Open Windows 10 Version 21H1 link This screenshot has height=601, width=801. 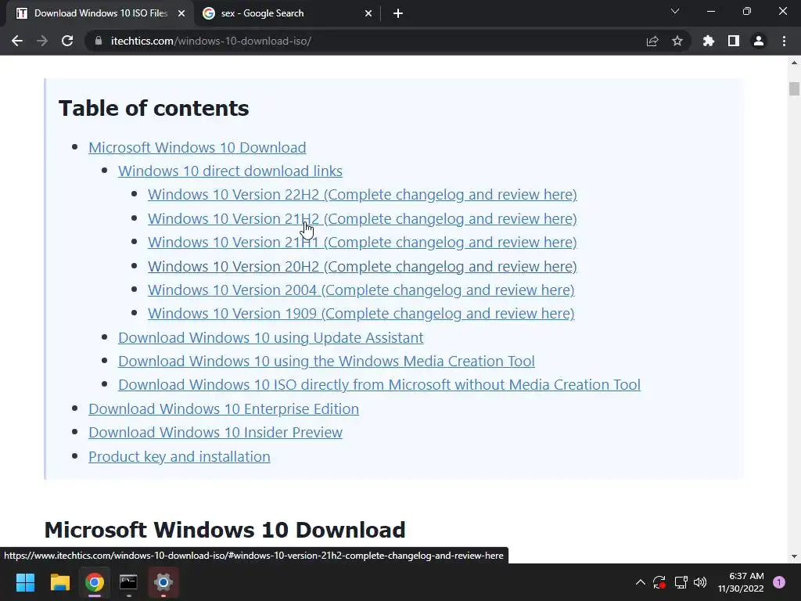tap(362, 243)
